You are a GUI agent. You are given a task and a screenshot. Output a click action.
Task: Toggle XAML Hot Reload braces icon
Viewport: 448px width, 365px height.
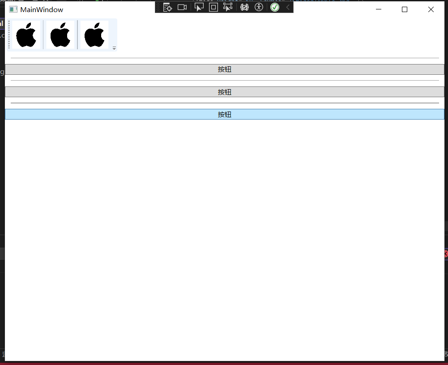(x=244, y=8)
